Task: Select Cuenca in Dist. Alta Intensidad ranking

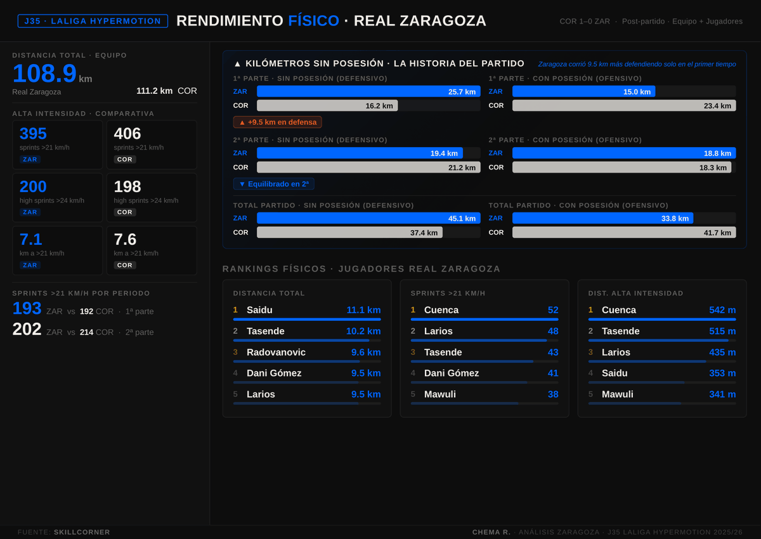Action: pos(662,311)
